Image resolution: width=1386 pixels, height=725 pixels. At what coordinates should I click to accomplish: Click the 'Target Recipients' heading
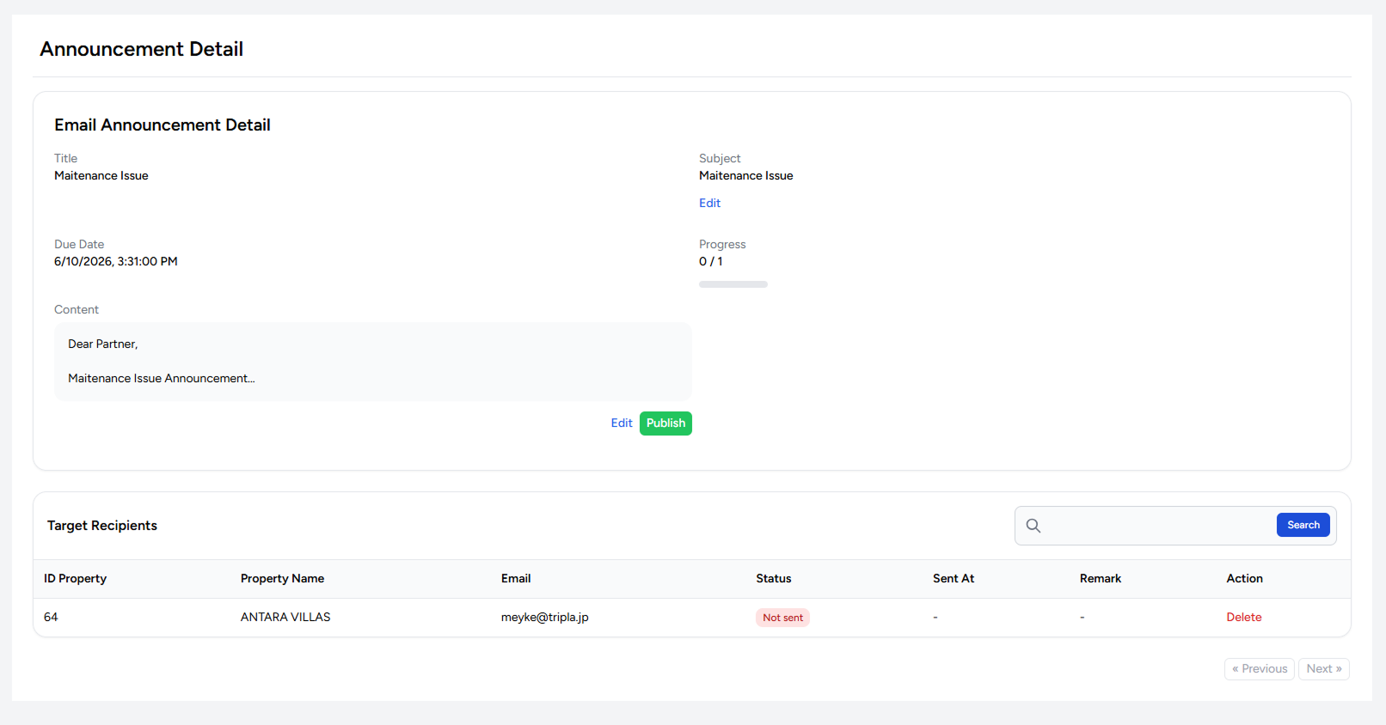(102, 526)
